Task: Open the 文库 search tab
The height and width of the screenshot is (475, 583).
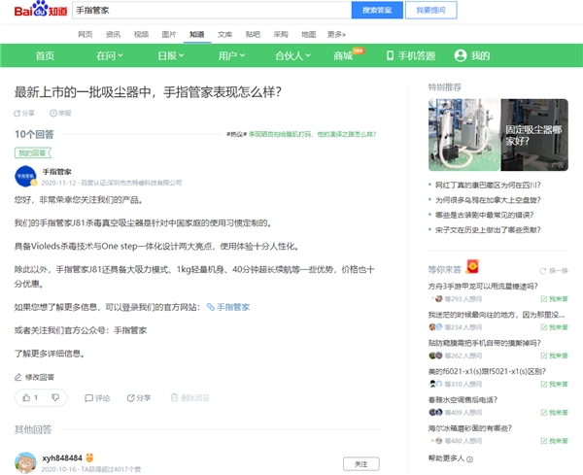Action: pyautogui.click(x=224, y=34)
